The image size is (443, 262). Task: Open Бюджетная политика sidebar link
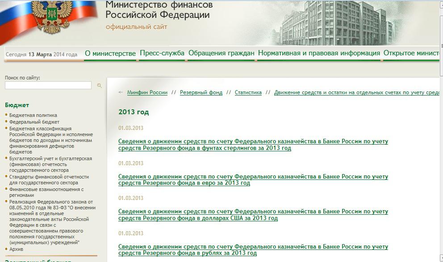[33, 115]
